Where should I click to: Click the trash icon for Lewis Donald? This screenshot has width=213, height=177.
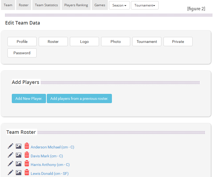[27, 172]
